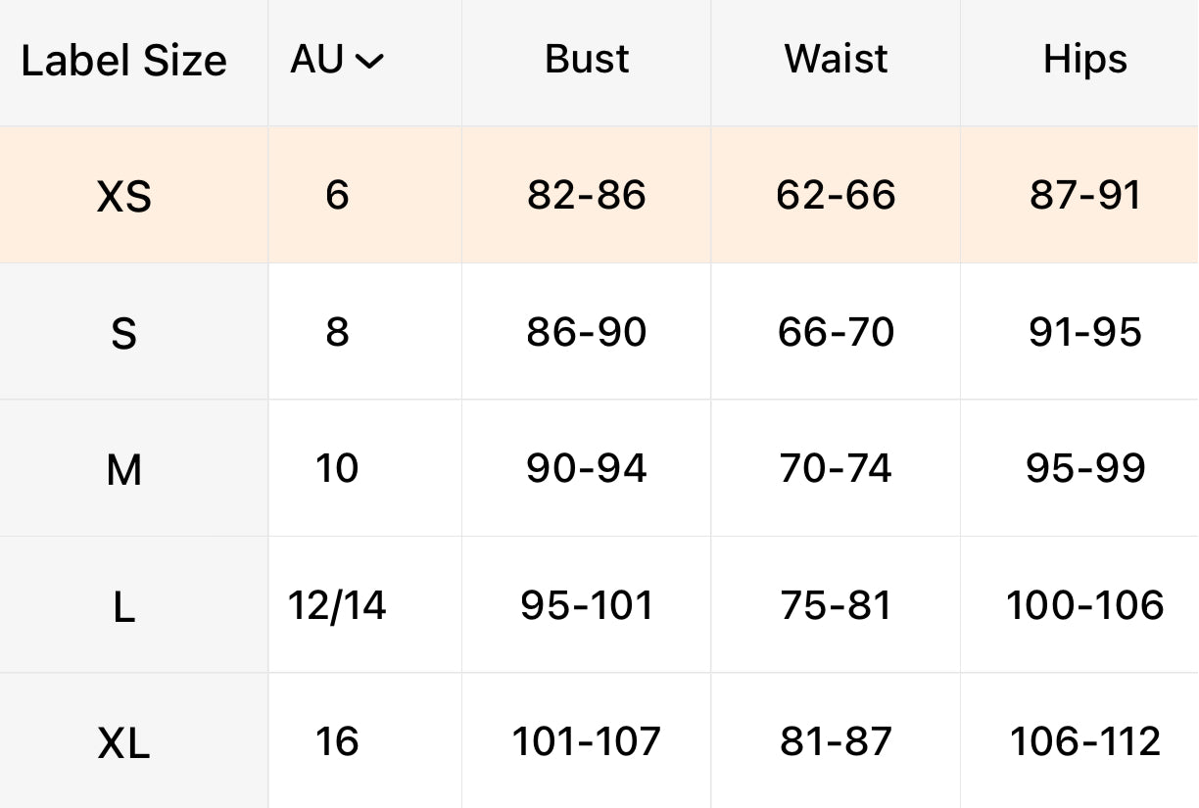
Task: Click the Label Size column header
Action: [x=124, y=62]
